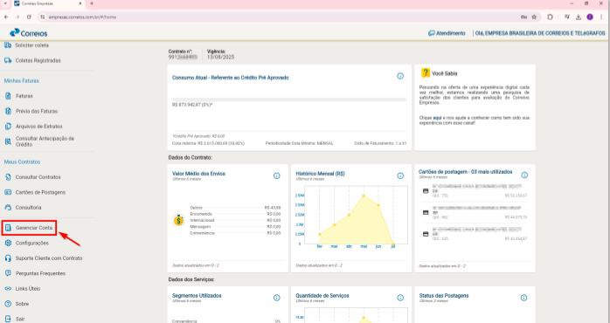Viewport: 610px width, 323px height.
Task: Click the Correios logo in header
Action: point(28,33)
